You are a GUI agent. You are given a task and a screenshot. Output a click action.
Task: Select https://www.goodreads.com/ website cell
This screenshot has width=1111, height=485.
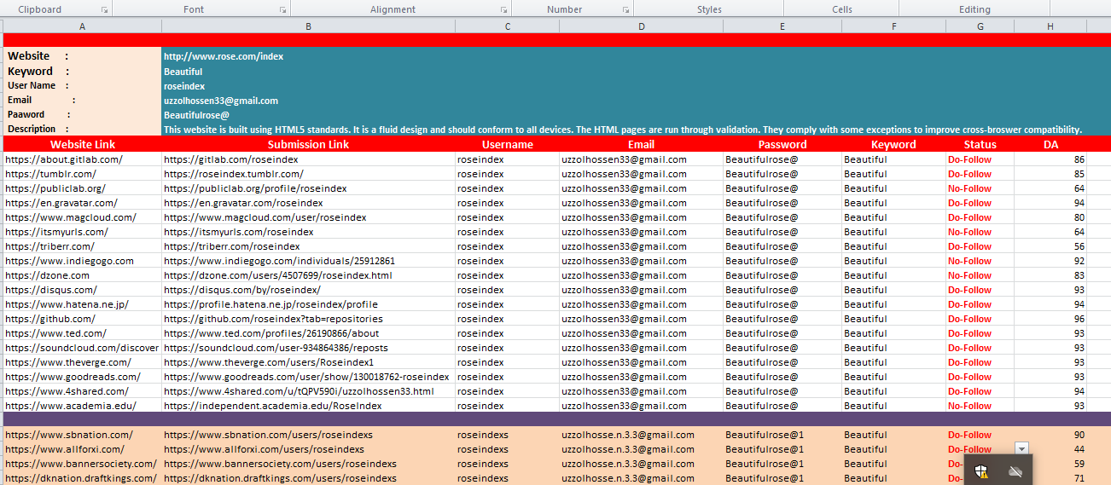(82, 377)
